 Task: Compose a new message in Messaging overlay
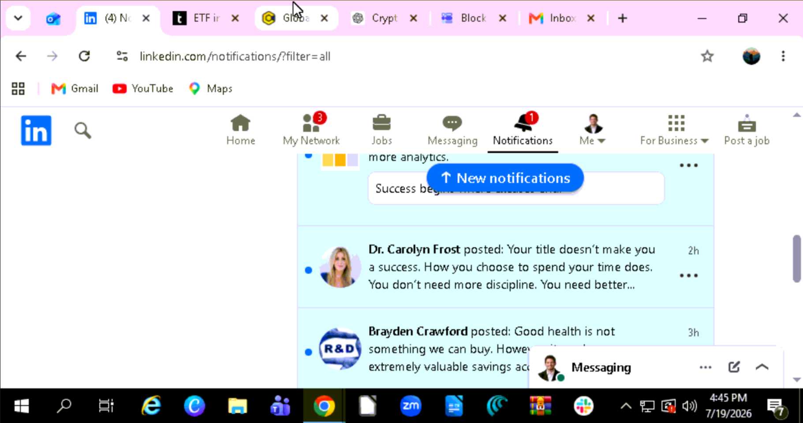pyautogui.click(x=734, y=367)
